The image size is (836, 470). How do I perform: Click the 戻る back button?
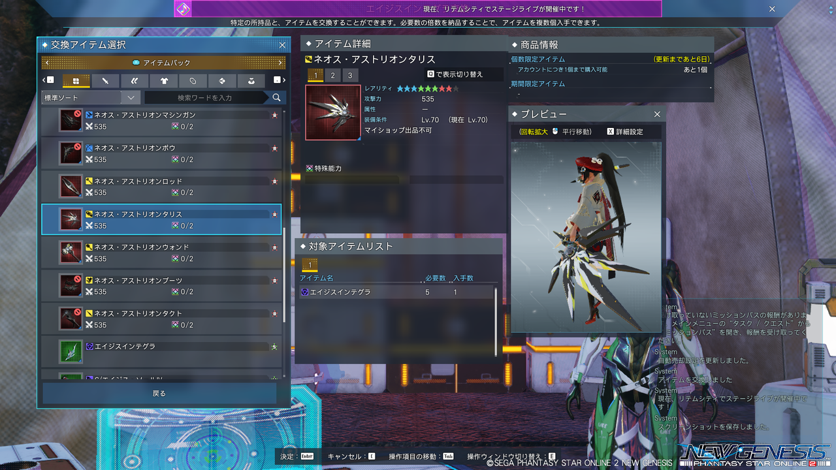point(159,394)
